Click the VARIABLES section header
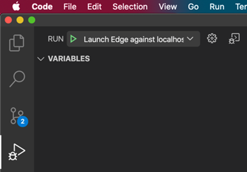Viewport: 247px width, 172px height. coord(69,59)
